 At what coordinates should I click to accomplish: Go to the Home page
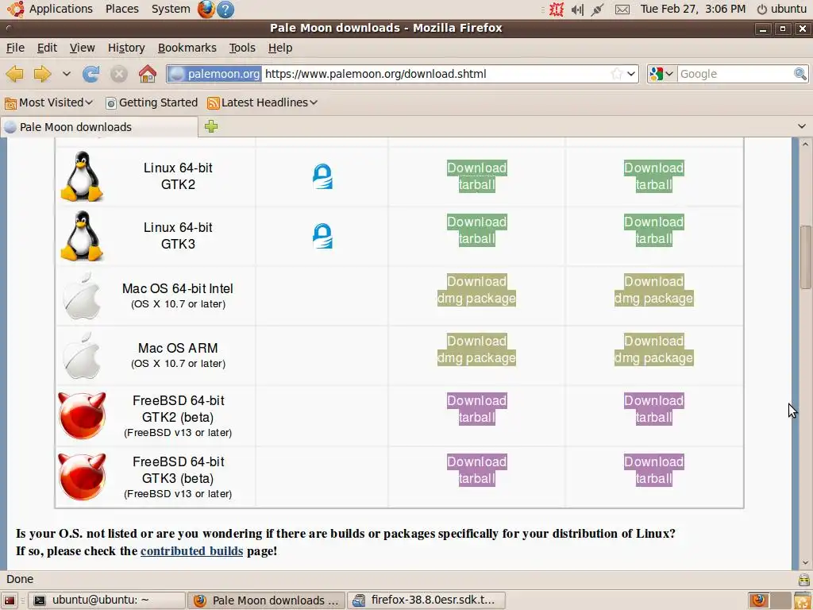[147, 74]
